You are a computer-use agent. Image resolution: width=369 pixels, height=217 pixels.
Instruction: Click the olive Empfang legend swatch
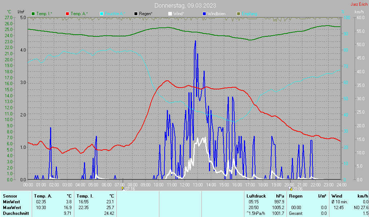coord(239,14)
